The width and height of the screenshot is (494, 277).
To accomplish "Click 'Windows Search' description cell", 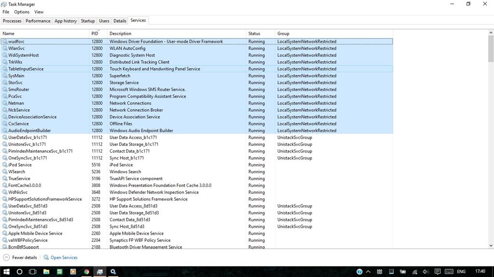I will pyautogui.click(x=125, y=172).
